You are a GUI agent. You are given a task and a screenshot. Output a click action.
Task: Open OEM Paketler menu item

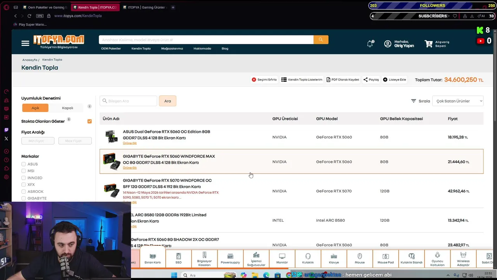pos(111,49)
